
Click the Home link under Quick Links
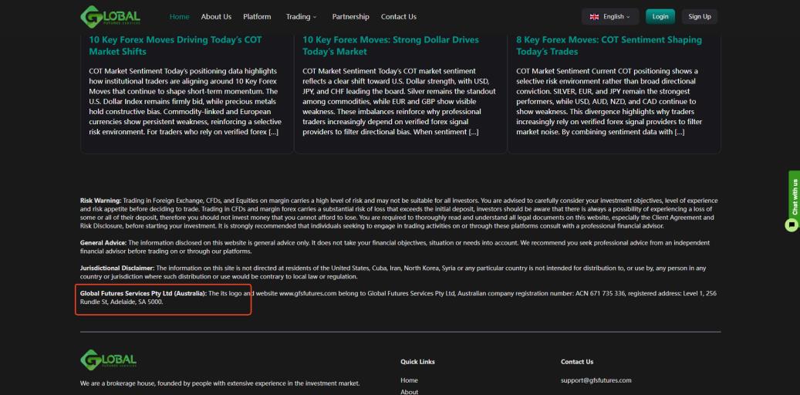coord(409,380)
